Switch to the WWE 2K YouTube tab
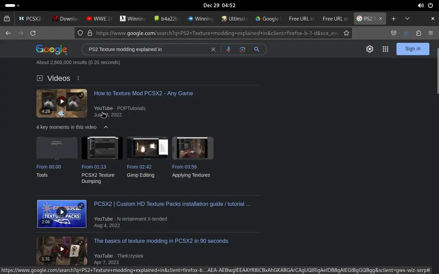This screenshot has width=439, height=274. (99, 19)
